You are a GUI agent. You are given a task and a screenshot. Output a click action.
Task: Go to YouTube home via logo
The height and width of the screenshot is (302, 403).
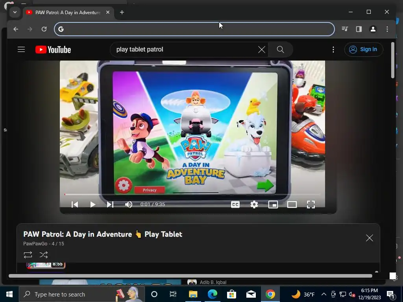tap(53, 50)
